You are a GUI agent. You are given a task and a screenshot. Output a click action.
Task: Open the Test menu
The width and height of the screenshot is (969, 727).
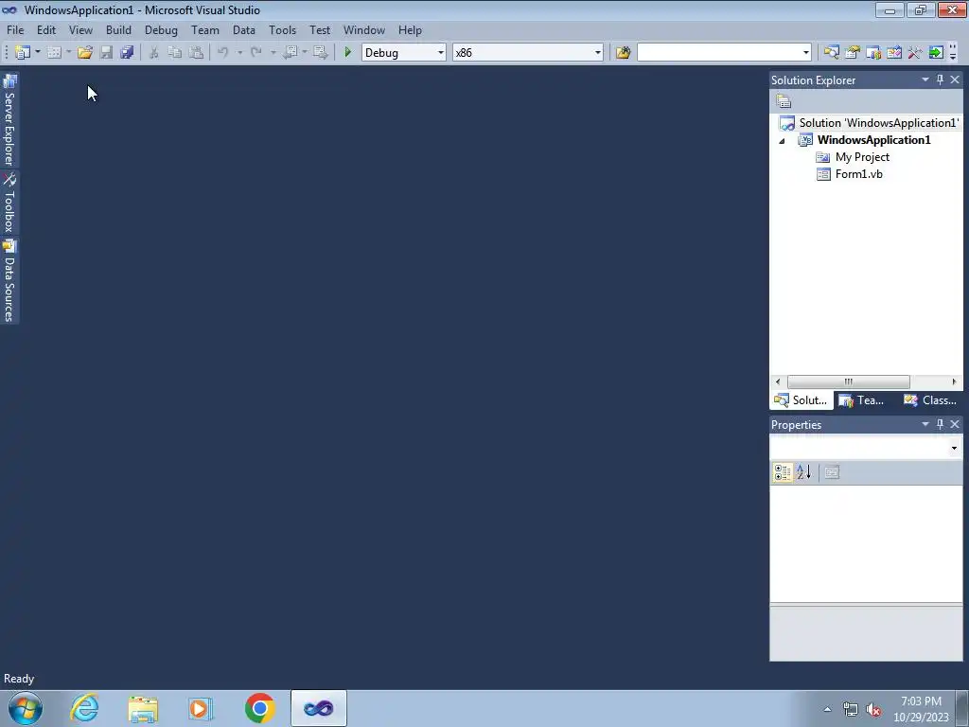pos(320,30)
